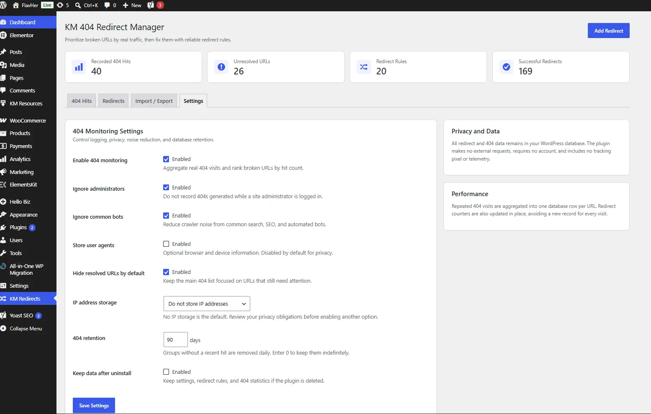Click the Yoast SEO notification badge in sidebar
Image resolution: width=651 pixels, height=414 pixels.
(x=38, y=316)
